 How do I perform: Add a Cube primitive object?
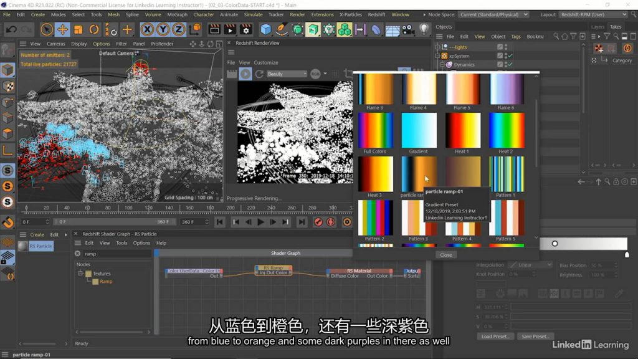click(265, 29)
